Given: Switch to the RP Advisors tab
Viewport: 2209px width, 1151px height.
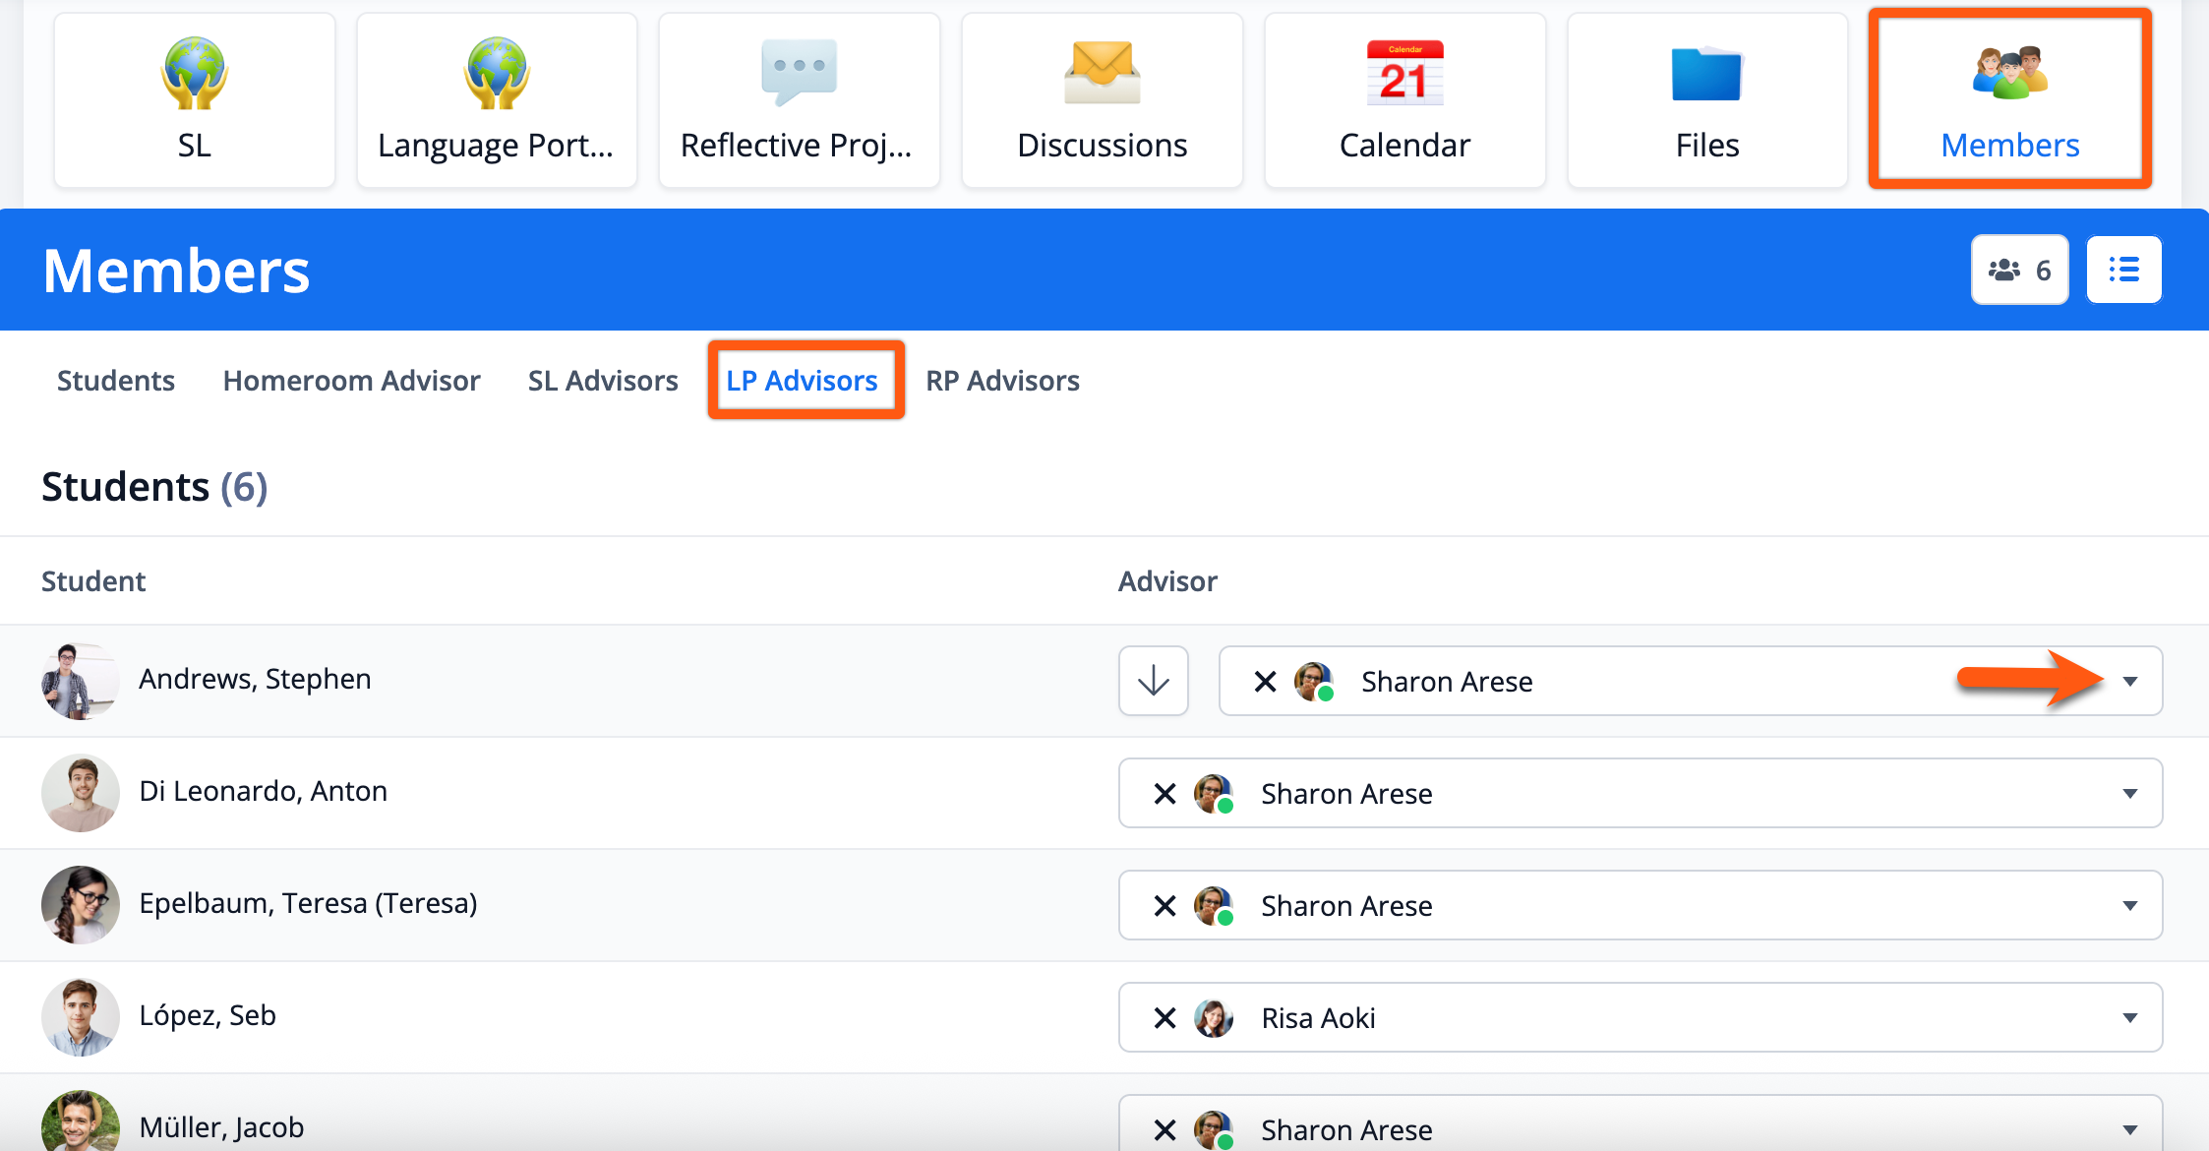Looking at the screenshot, I should tap(1002, 381).
